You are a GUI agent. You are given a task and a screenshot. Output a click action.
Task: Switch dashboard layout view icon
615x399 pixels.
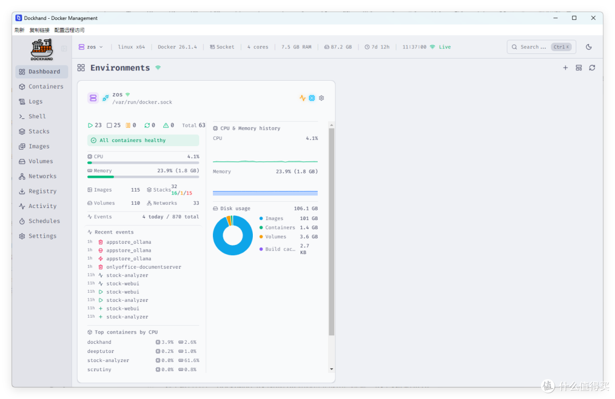579,68
